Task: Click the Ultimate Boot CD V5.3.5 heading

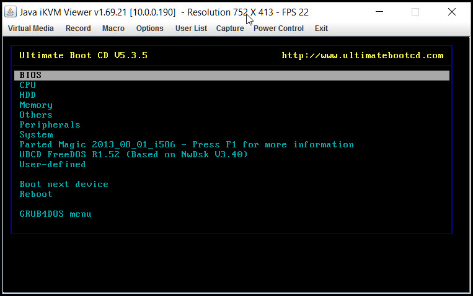Action: [x=83, y=56]
